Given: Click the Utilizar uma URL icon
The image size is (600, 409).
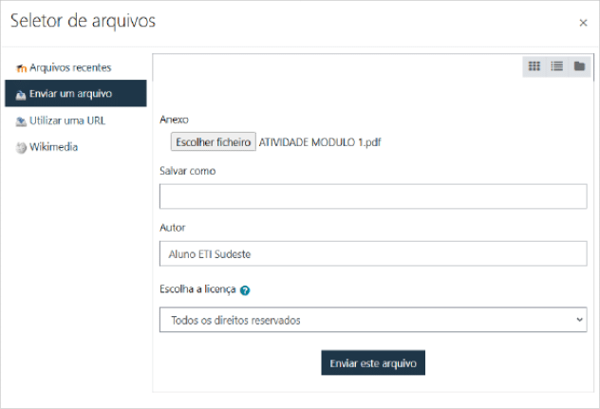Looking at the screenshot, I should tap(21, 121).
